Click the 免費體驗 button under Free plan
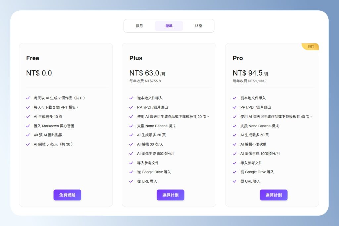The image size is (339, 226). 67,195
